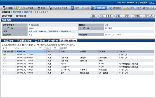Click the manual book icon
Image resolution: width=156 pixels, height=98 pixels.
coord(143,8)
